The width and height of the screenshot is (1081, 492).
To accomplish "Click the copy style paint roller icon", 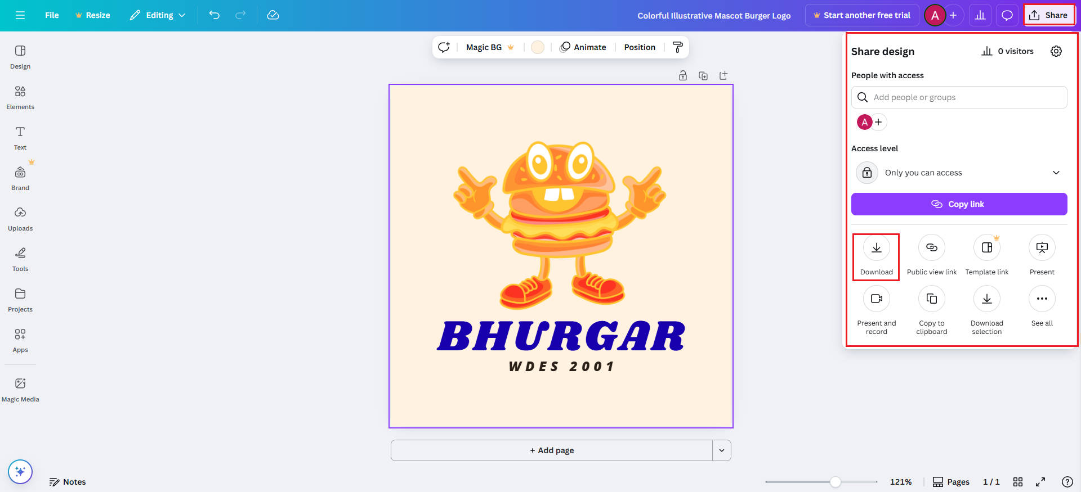I will pyautogui.click(x=677, y=47).
